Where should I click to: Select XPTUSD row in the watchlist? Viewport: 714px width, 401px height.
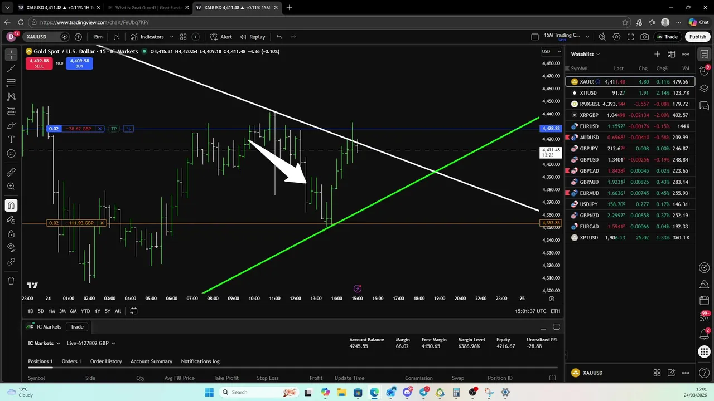[630, 238]
